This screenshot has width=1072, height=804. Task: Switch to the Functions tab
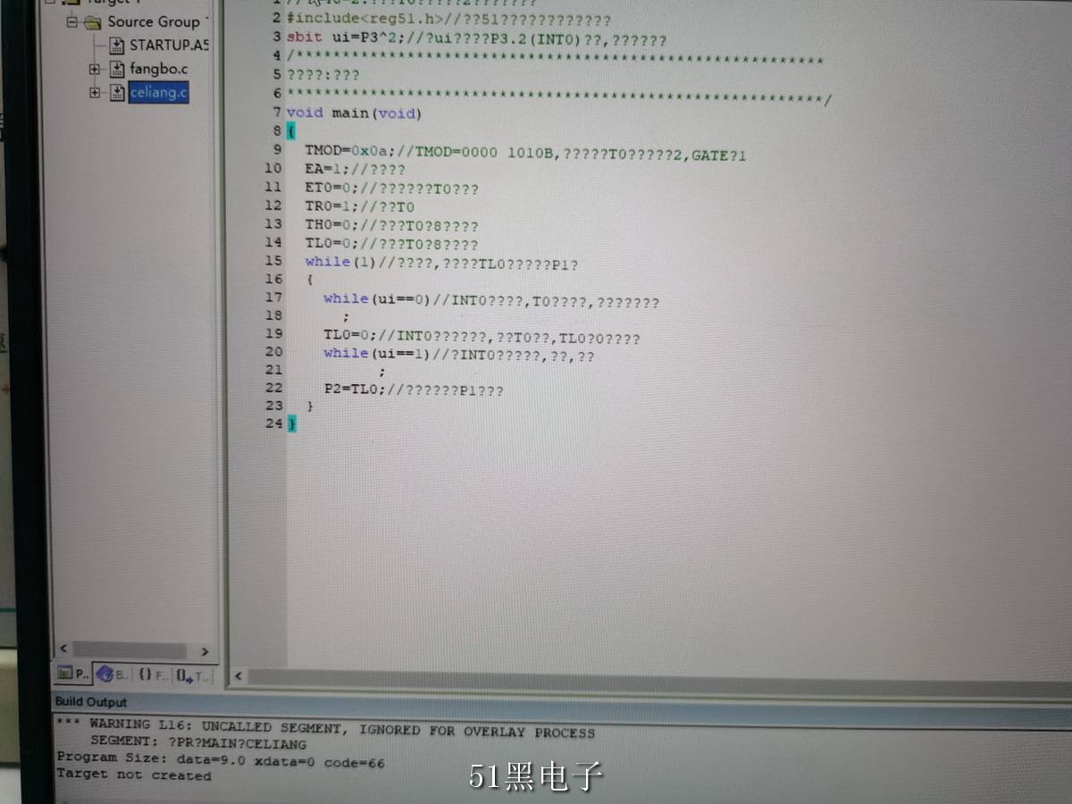point(153,674)
